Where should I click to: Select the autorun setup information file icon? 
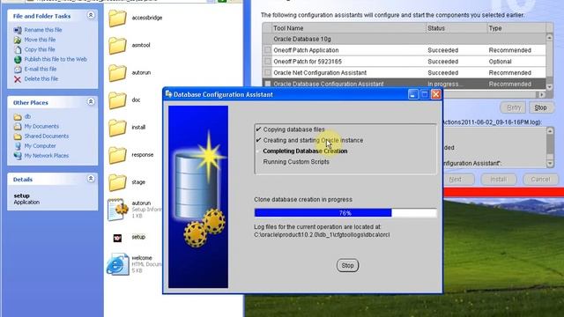pyautogui.click(x=117, y=210)
